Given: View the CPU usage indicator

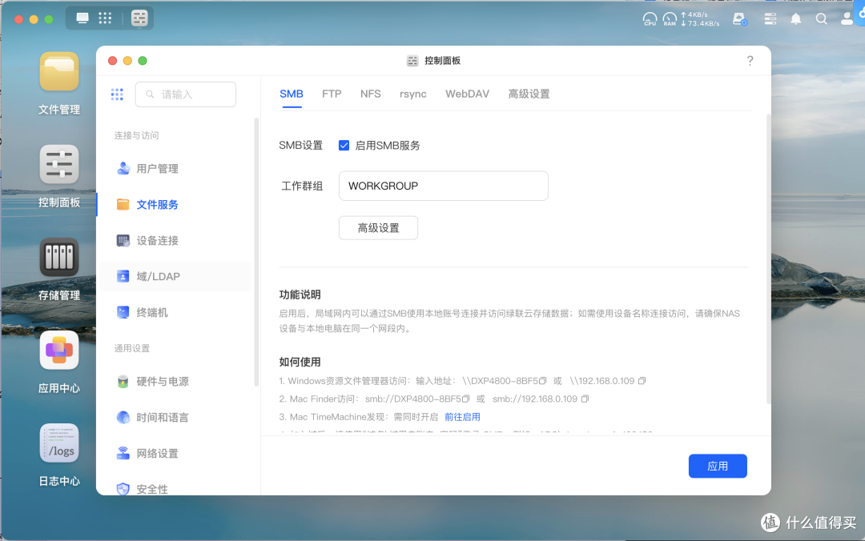Looking at the screenshot, I should pyautogui.click(x=650, y=19).
